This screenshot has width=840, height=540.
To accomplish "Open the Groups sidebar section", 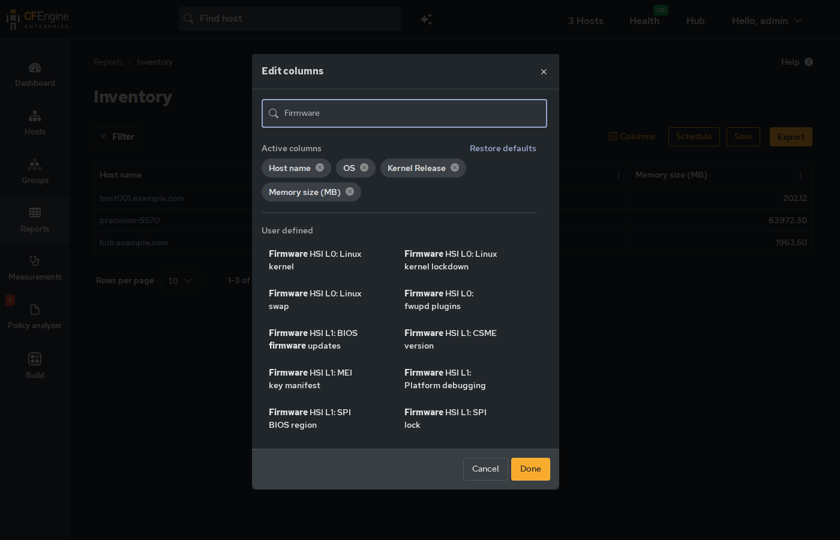I will point(35,172).
